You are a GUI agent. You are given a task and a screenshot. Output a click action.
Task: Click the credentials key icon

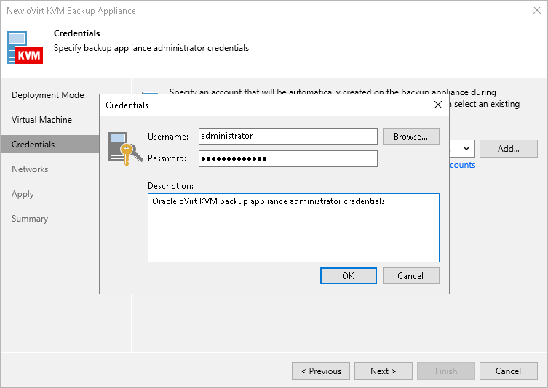121,147
